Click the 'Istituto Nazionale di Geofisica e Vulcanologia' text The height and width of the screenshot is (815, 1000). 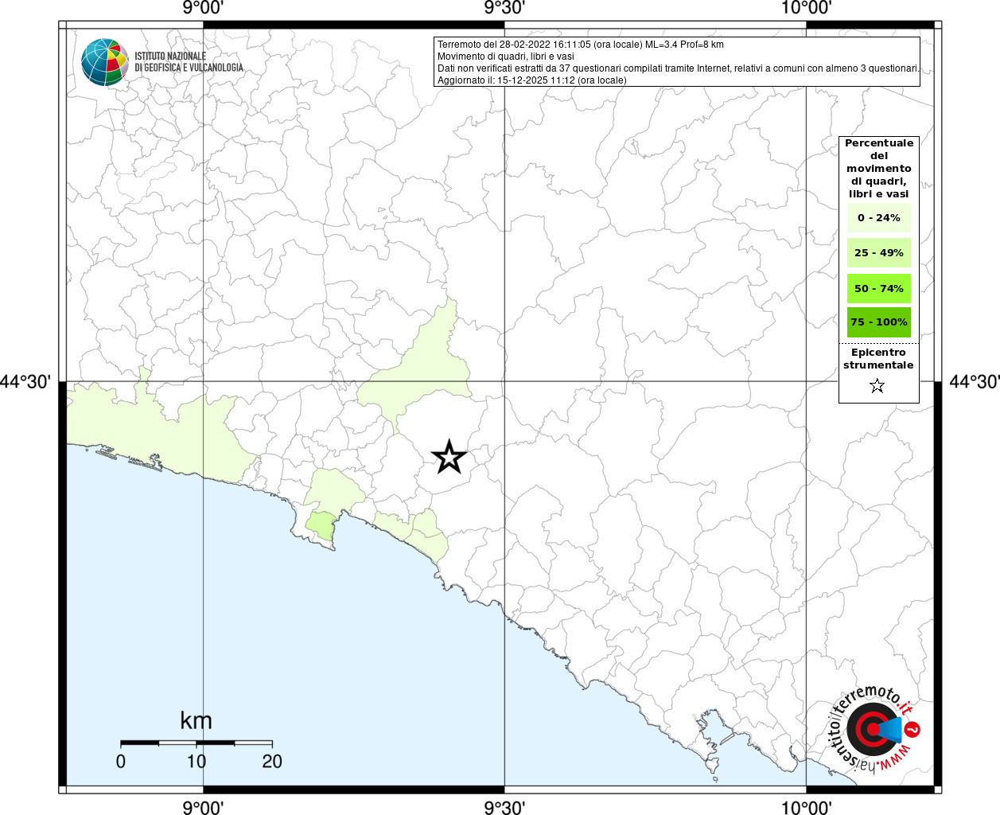point(189,62)
